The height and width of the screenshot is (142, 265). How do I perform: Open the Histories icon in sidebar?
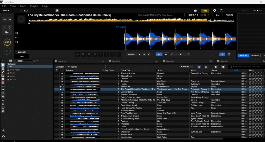point(3,108)
